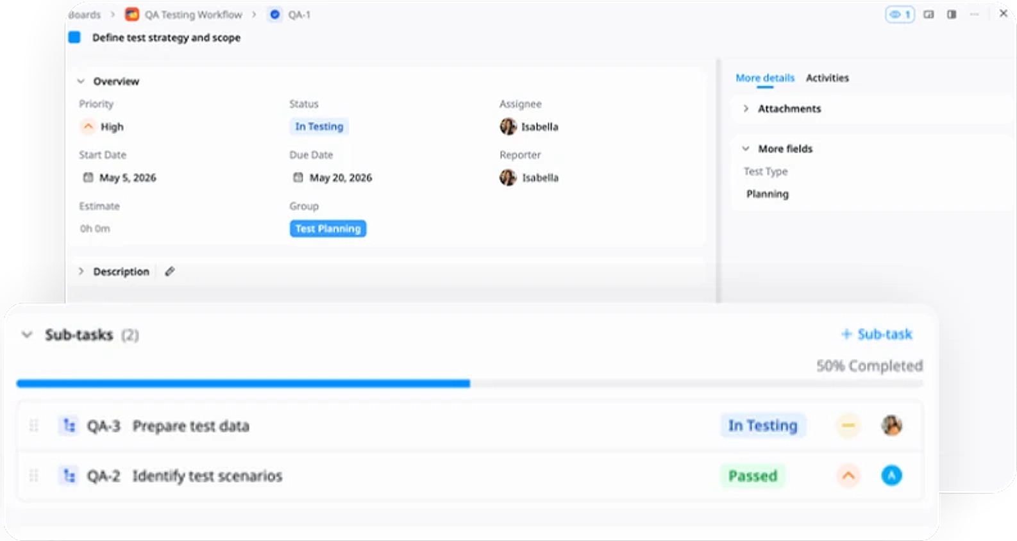
Task: Click the Assignee Isabella avatar
Action: pos(508,126)
